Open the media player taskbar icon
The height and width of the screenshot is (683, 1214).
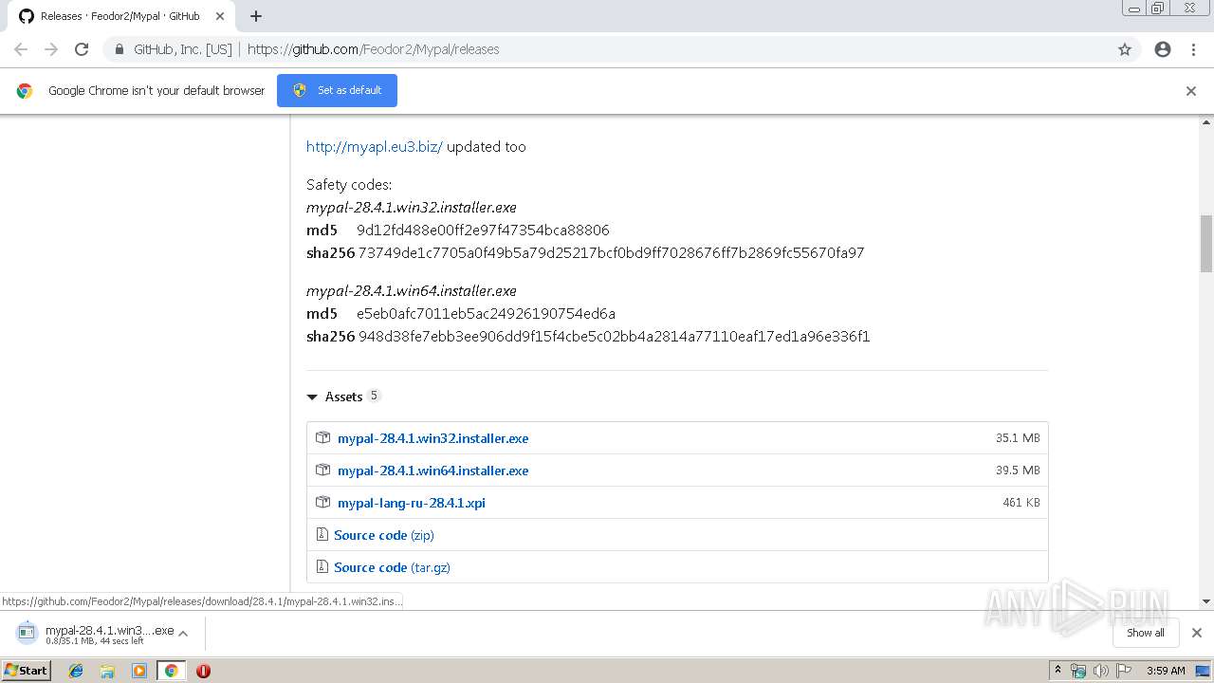pos(139,671)
